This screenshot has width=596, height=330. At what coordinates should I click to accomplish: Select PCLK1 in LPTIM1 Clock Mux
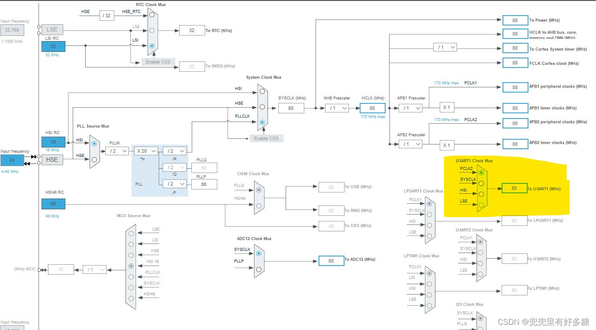pos(429,273)
